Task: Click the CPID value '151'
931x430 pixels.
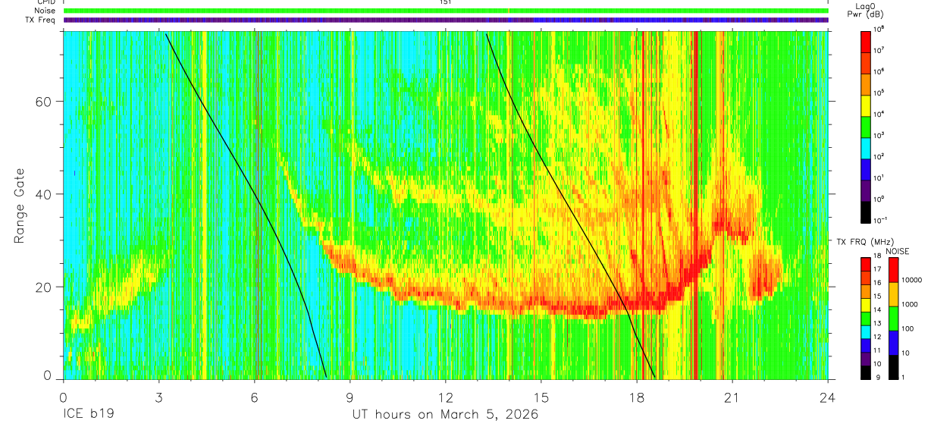Action: tap(446, 2)
